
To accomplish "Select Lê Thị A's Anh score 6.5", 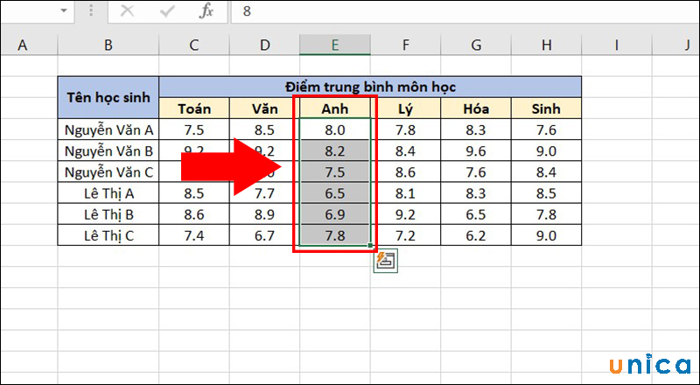I will [x=335, y=193].
